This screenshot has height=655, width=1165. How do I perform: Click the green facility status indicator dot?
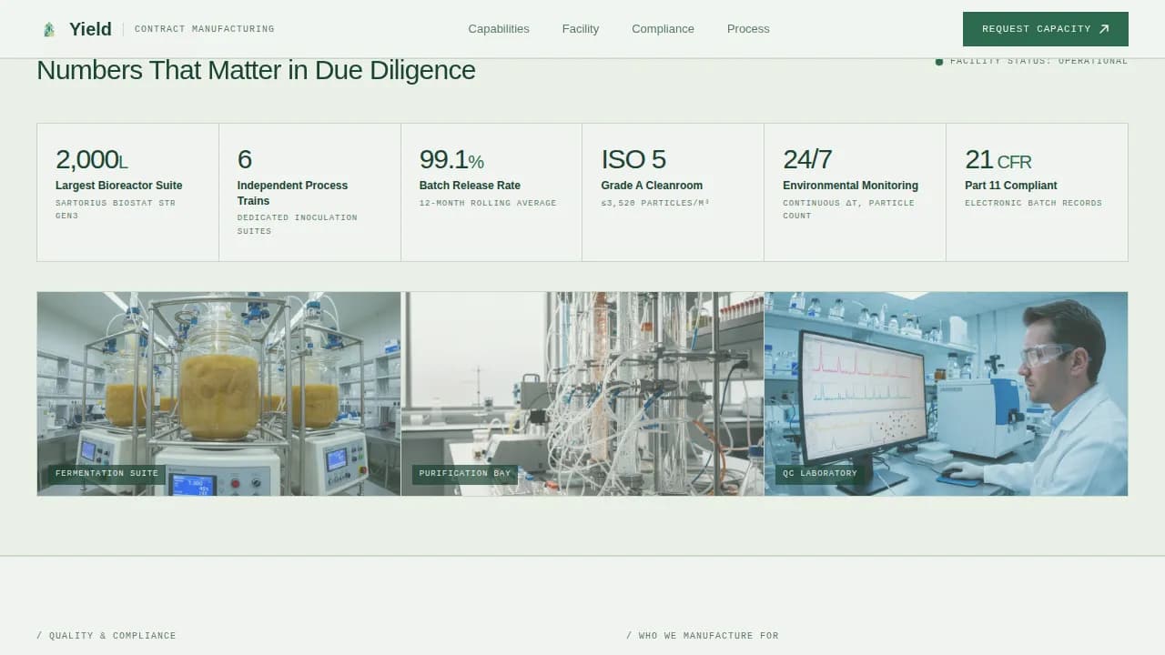click(939, 61)
